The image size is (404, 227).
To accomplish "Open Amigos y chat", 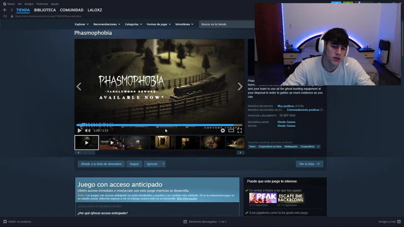I will pos(389,222).
